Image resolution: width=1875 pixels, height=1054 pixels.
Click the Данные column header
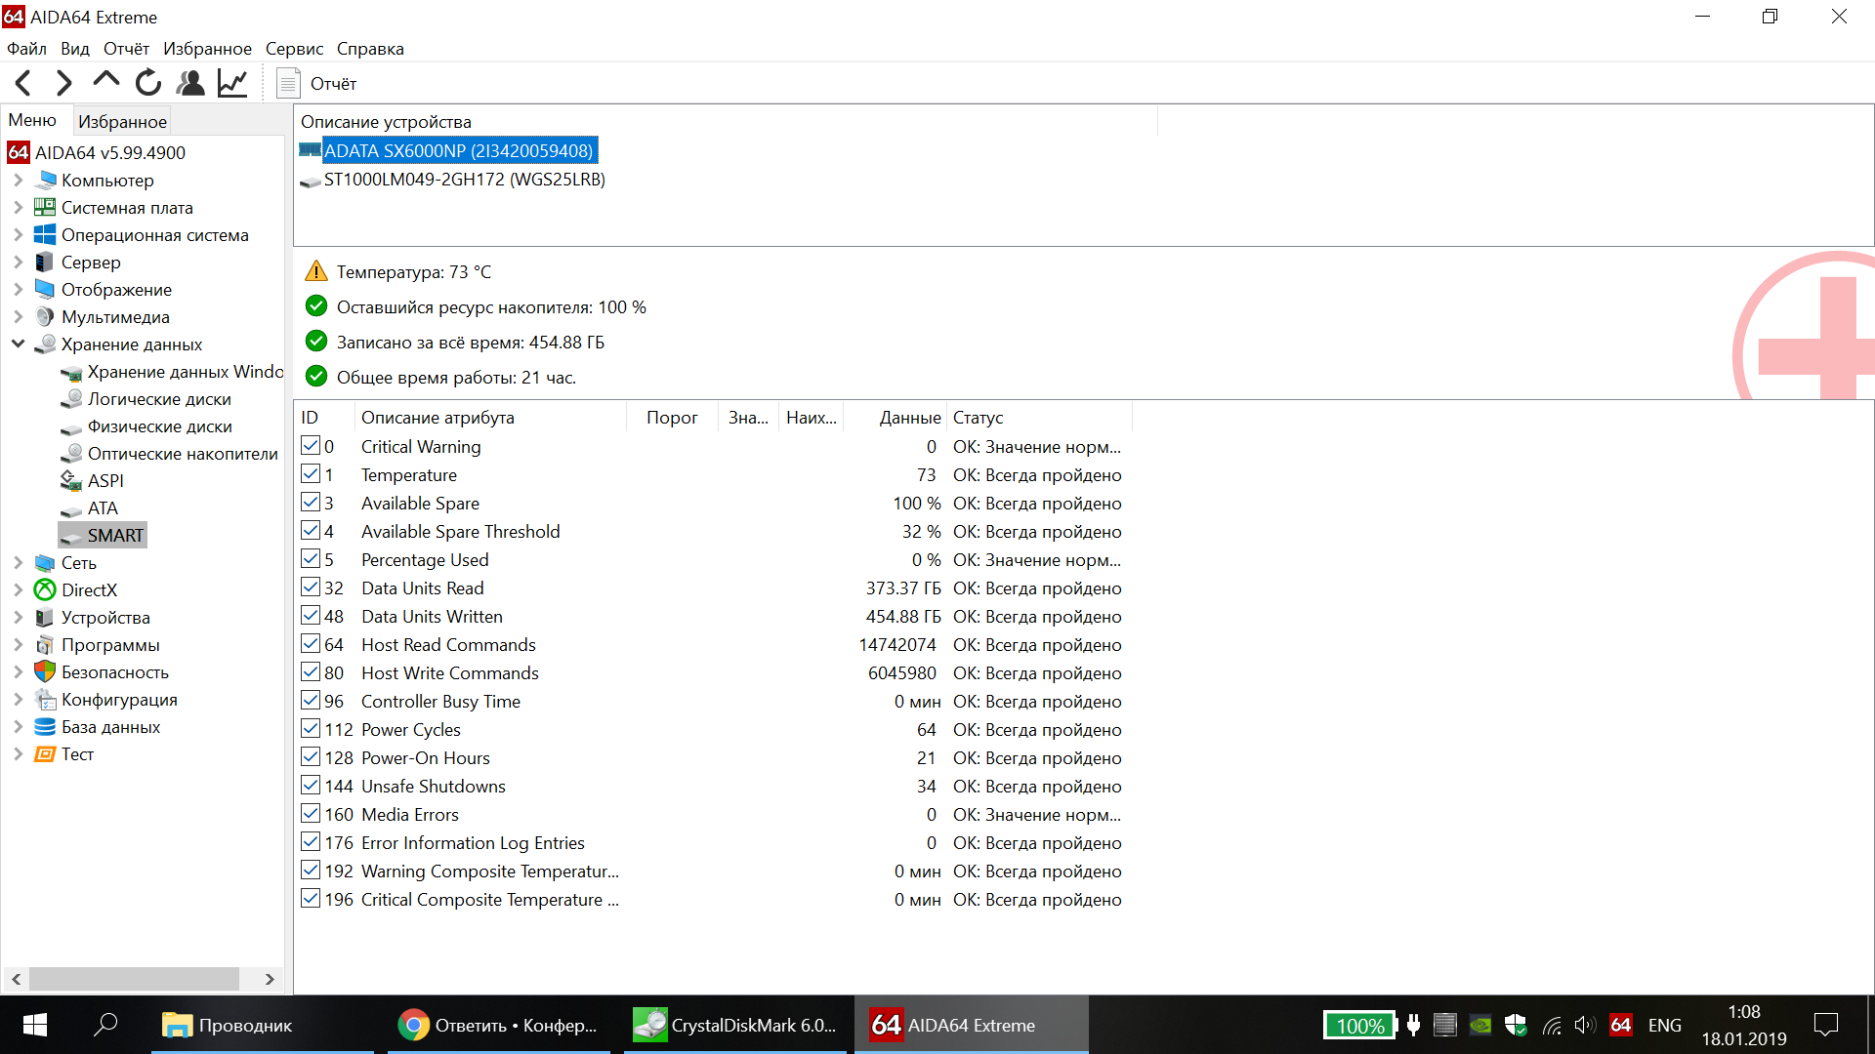(909, 418)
